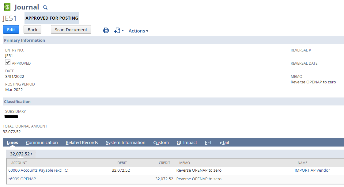Click the print icon
This screenshot has width=344, height=187.
point(106,30)
